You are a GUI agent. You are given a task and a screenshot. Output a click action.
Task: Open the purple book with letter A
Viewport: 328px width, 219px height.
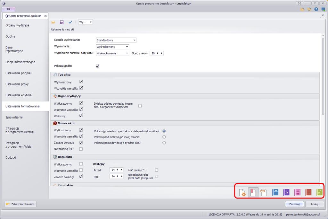coord(286,192)
